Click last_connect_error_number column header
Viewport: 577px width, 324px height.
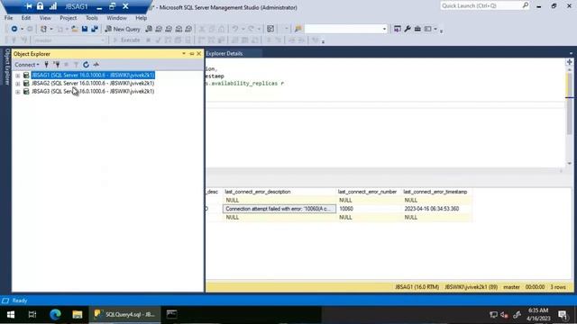click(x=369, y=192)
